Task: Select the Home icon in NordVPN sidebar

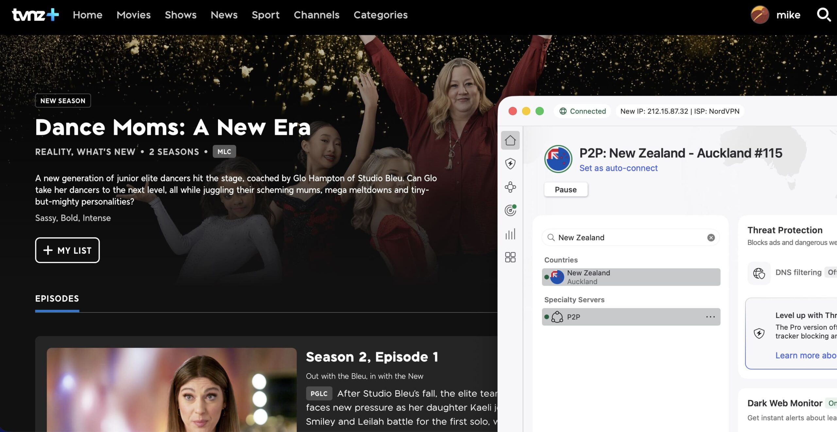Action: [510, 140]
